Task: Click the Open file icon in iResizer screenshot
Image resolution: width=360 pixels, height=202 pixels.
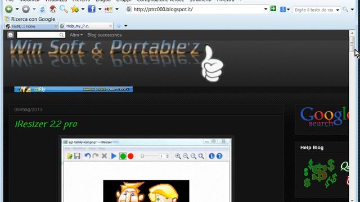Action: point(70,156)
